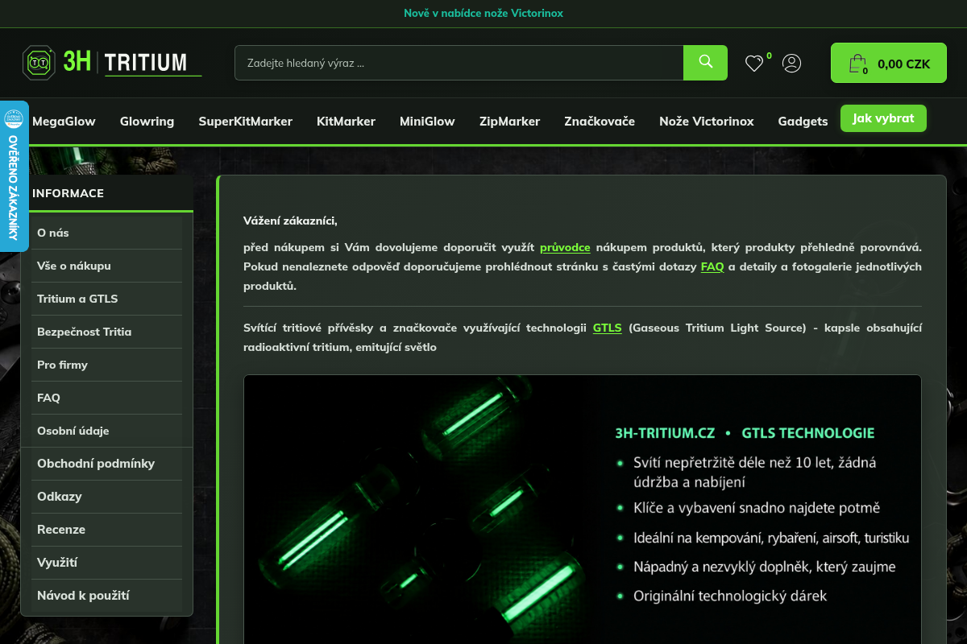
Task: Open the Nově v nabídce nože Victorinox banner
Action: [x=483, y=13]
